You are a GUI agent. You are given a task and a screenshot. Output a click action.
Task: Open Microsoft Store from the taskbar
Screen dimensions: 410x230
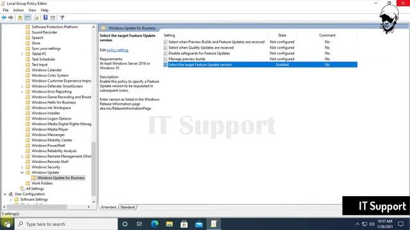click(x=184, y=224)
